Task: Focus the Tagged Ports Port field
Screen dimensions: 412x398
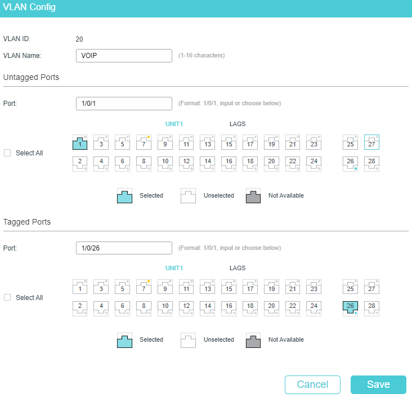Action: pyautogui.click(x=124, y=248)
